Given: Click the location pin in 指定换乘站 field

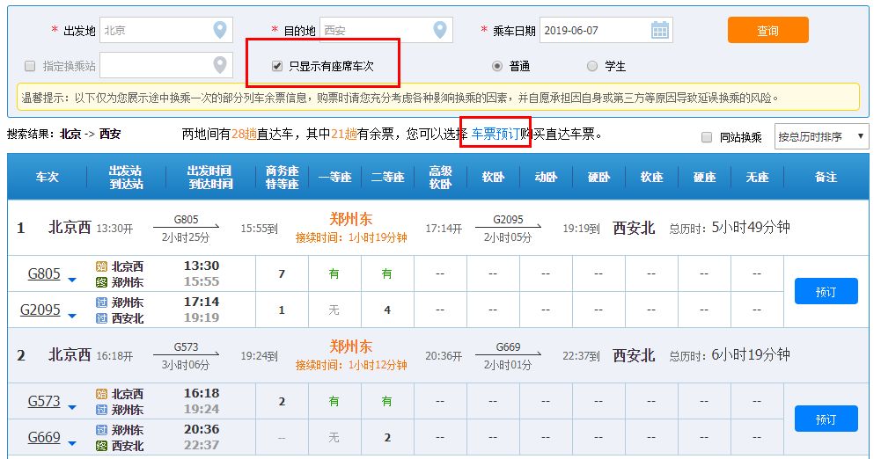Looking at the screenshot, I should point(220,65).
